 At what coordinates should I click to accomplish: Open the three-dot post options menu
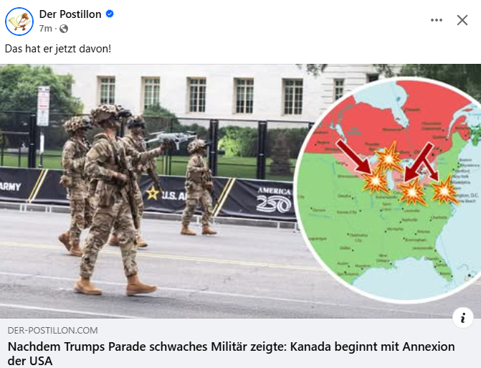437,20
